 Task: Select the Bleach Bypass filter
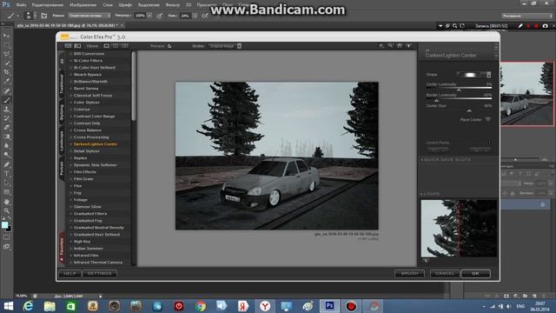coord(87,75)
